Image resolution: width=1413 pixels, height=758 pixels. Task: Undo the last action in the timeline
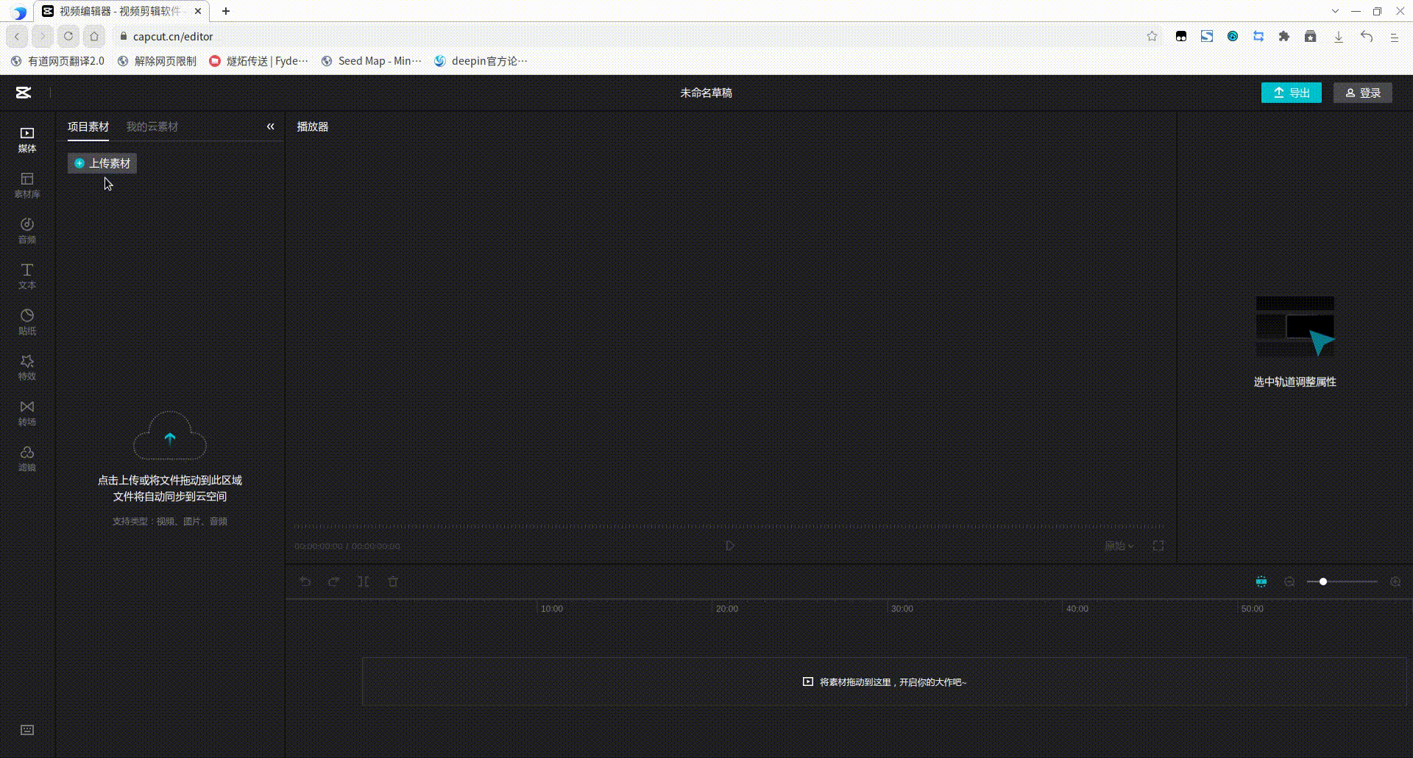[x=305, y=581]
